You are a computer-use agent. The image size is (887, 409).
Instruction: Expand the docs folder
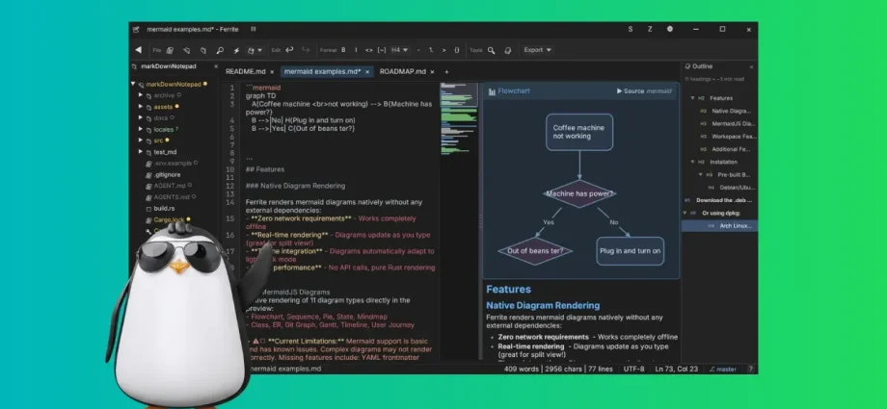click(141, 118)
